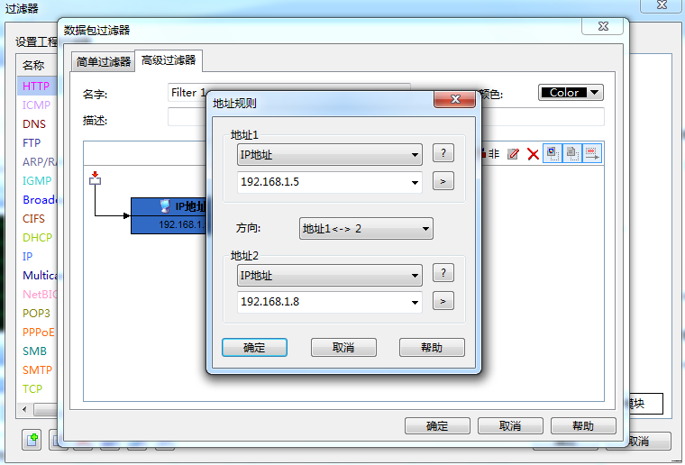Click 取消 in the 数据包过滤器 dialog
This screenshot has width=685, height=465.
pyautogui.click(x=510, y=425)
